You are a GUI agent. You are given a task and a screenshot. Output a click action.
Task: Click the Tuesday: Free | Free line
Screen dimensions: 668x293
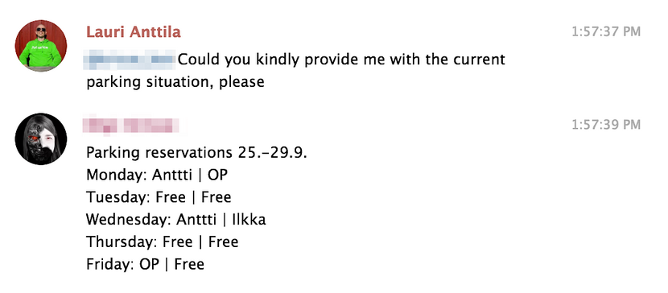tap(159, 197)
